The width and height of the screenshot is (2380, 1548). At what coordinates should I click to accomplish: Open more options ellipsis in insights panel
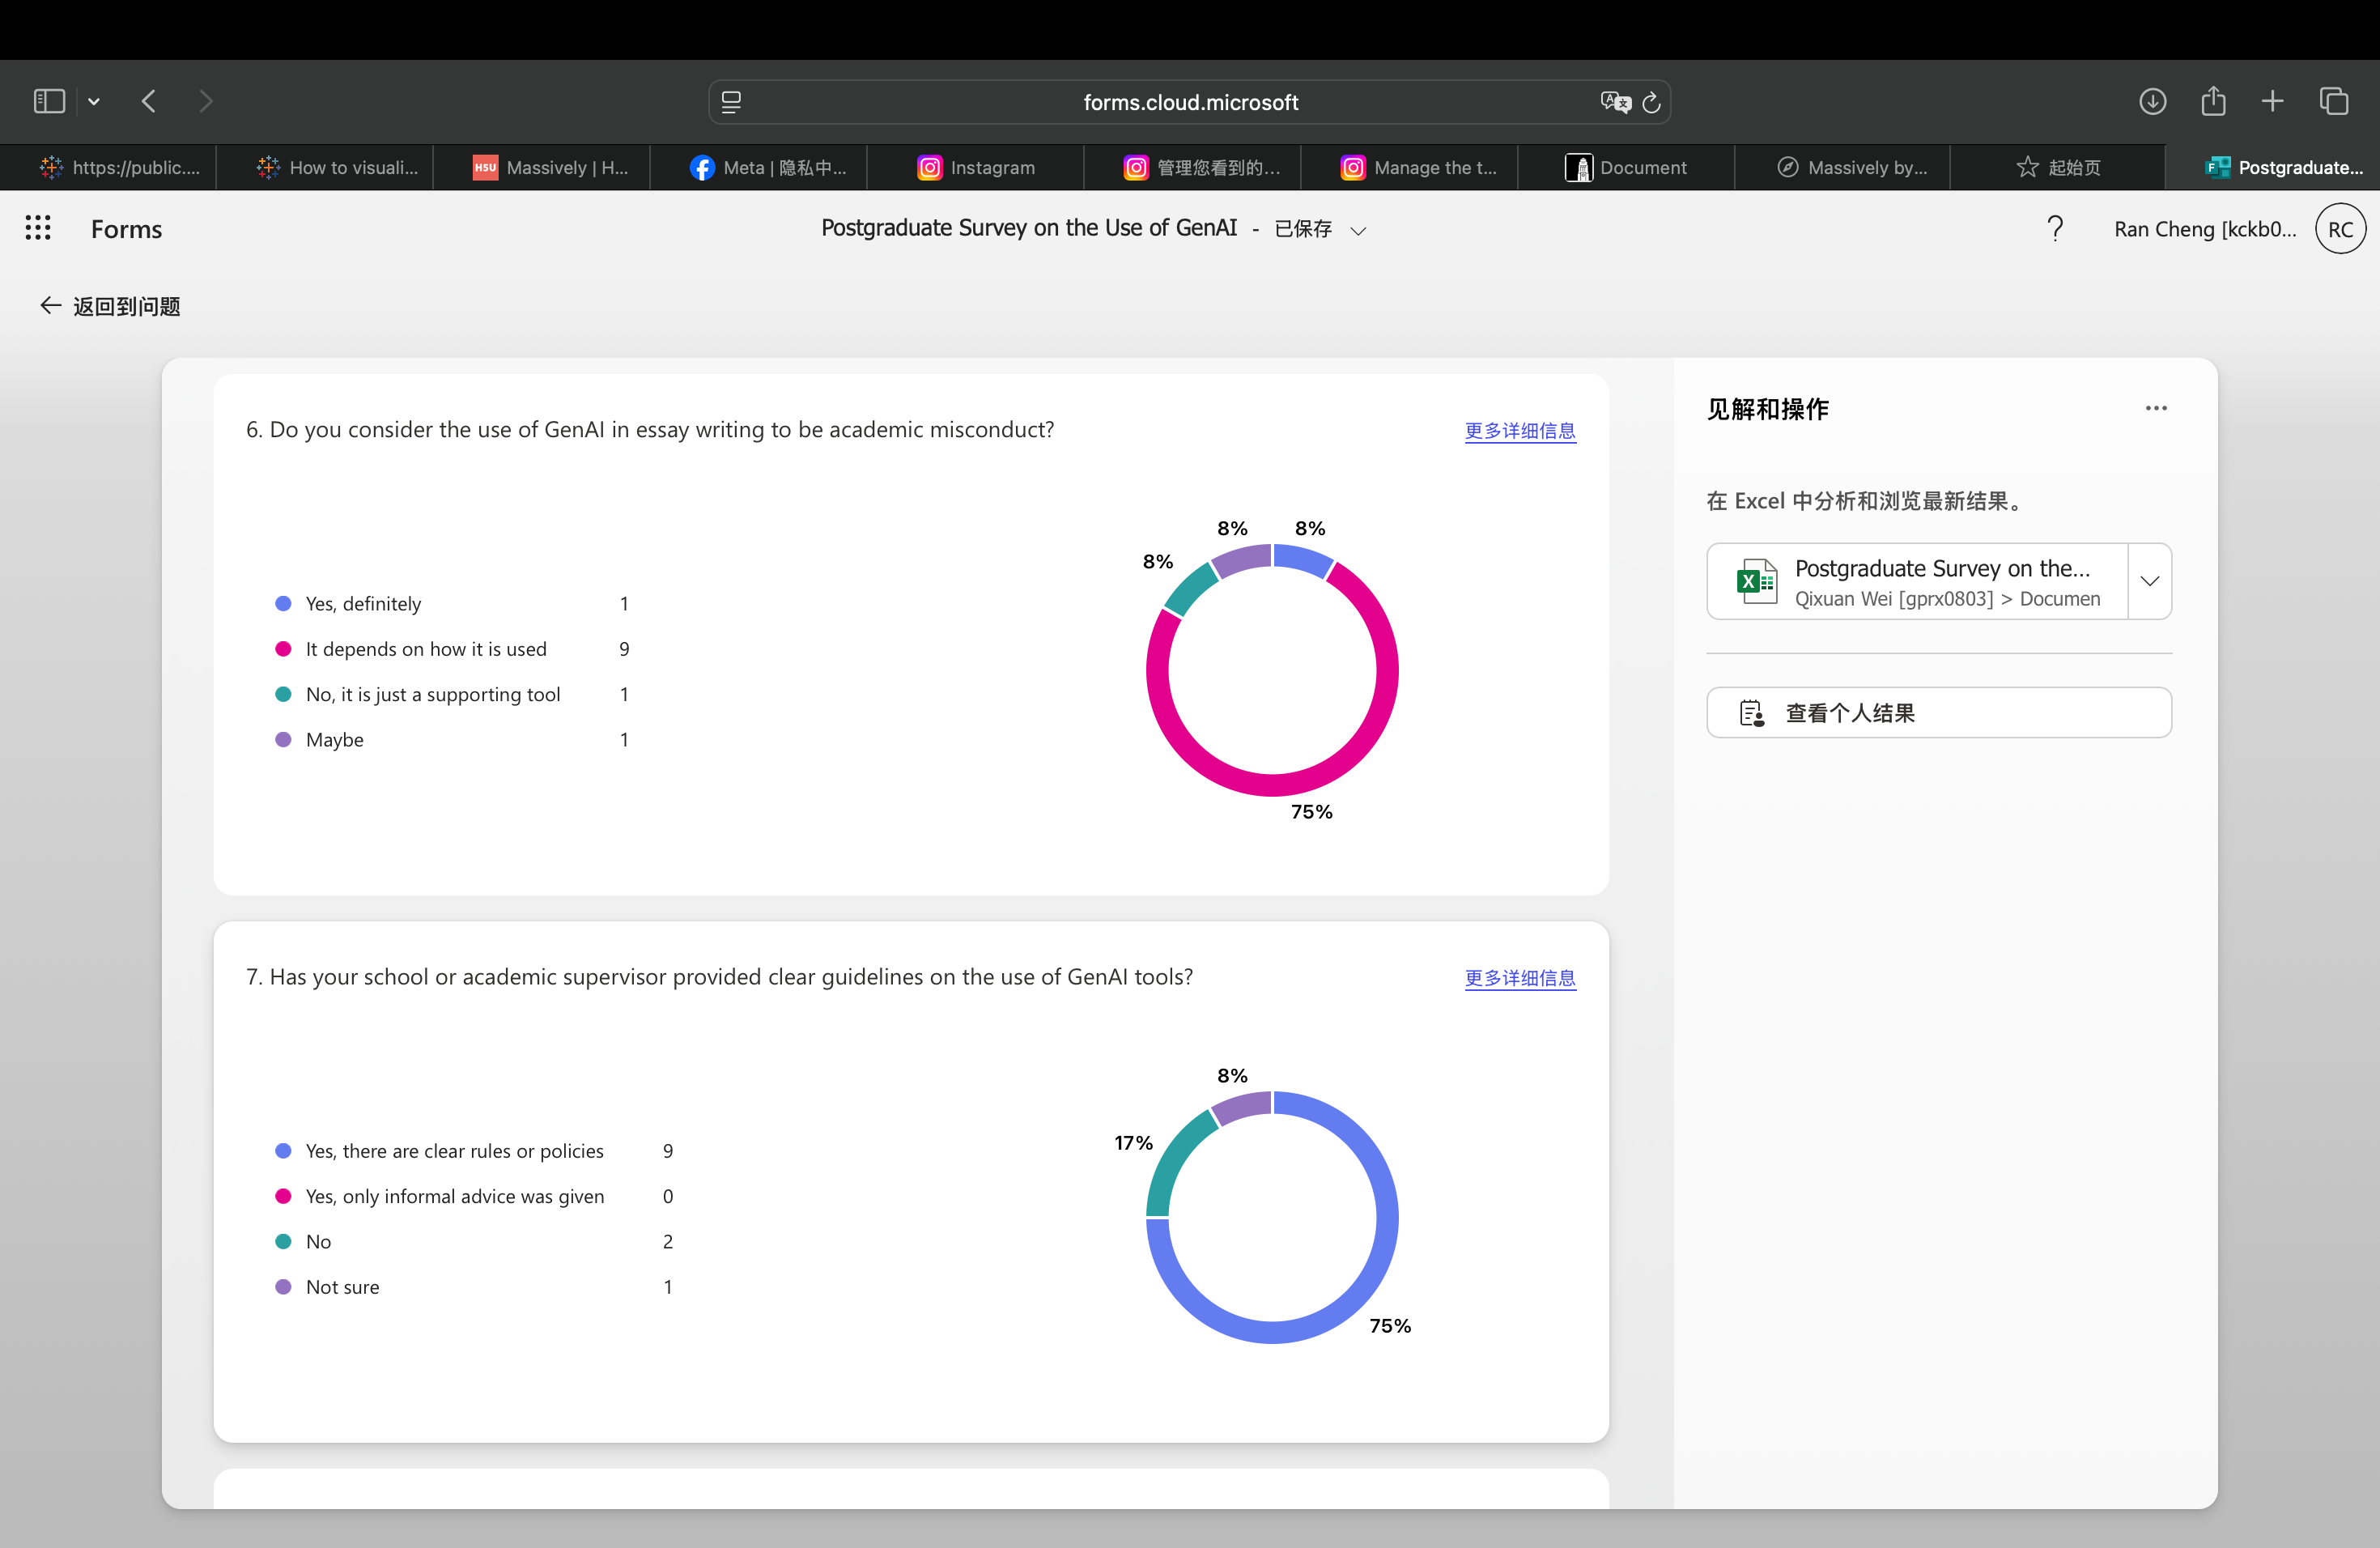click(x=2156, y=408)
